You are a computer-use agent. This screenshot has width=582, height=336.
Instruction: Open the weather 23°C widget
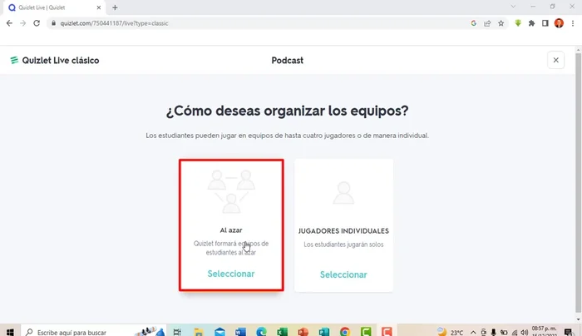[450, 332]
